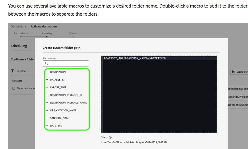Click plus icon beside DATASET_ID macro
Screen dimensions: 248x149
[47, 80]
